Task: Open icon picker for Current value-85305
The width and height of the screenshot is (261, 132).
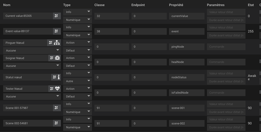Action: 56,16
